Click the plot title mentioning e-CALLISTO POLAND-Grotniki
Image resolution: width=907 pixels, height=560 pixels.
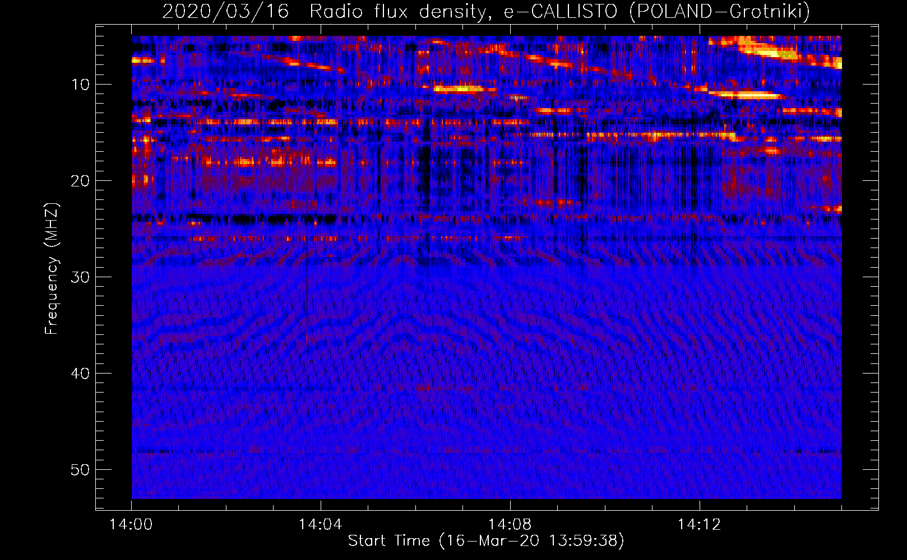point(486,11)
